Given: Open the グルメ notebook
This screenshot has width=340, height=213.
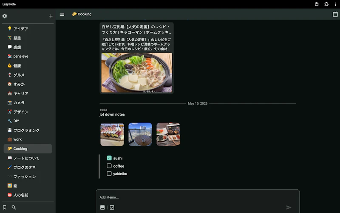Looking at the screenshot, I should pyautogui.click(x=28, y=75).
